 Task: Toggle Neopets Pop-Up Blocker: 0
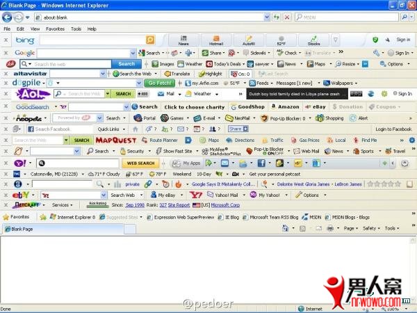(283, 118)
